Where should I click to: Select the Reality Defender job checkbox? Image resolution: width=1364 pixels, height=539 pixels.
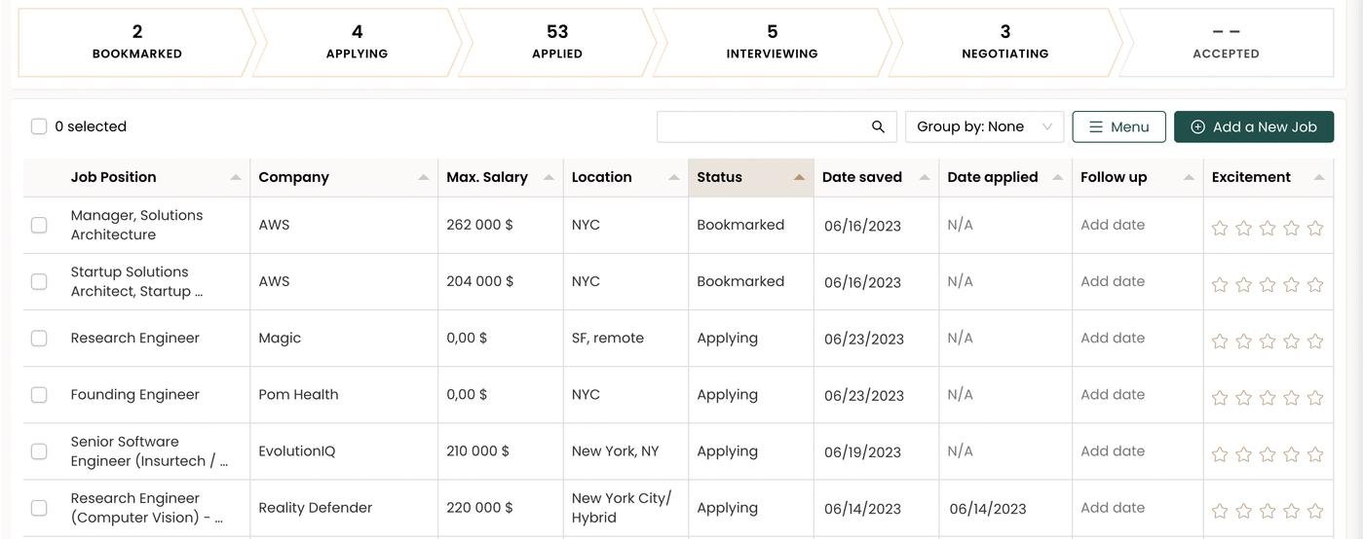pos(39,508)
